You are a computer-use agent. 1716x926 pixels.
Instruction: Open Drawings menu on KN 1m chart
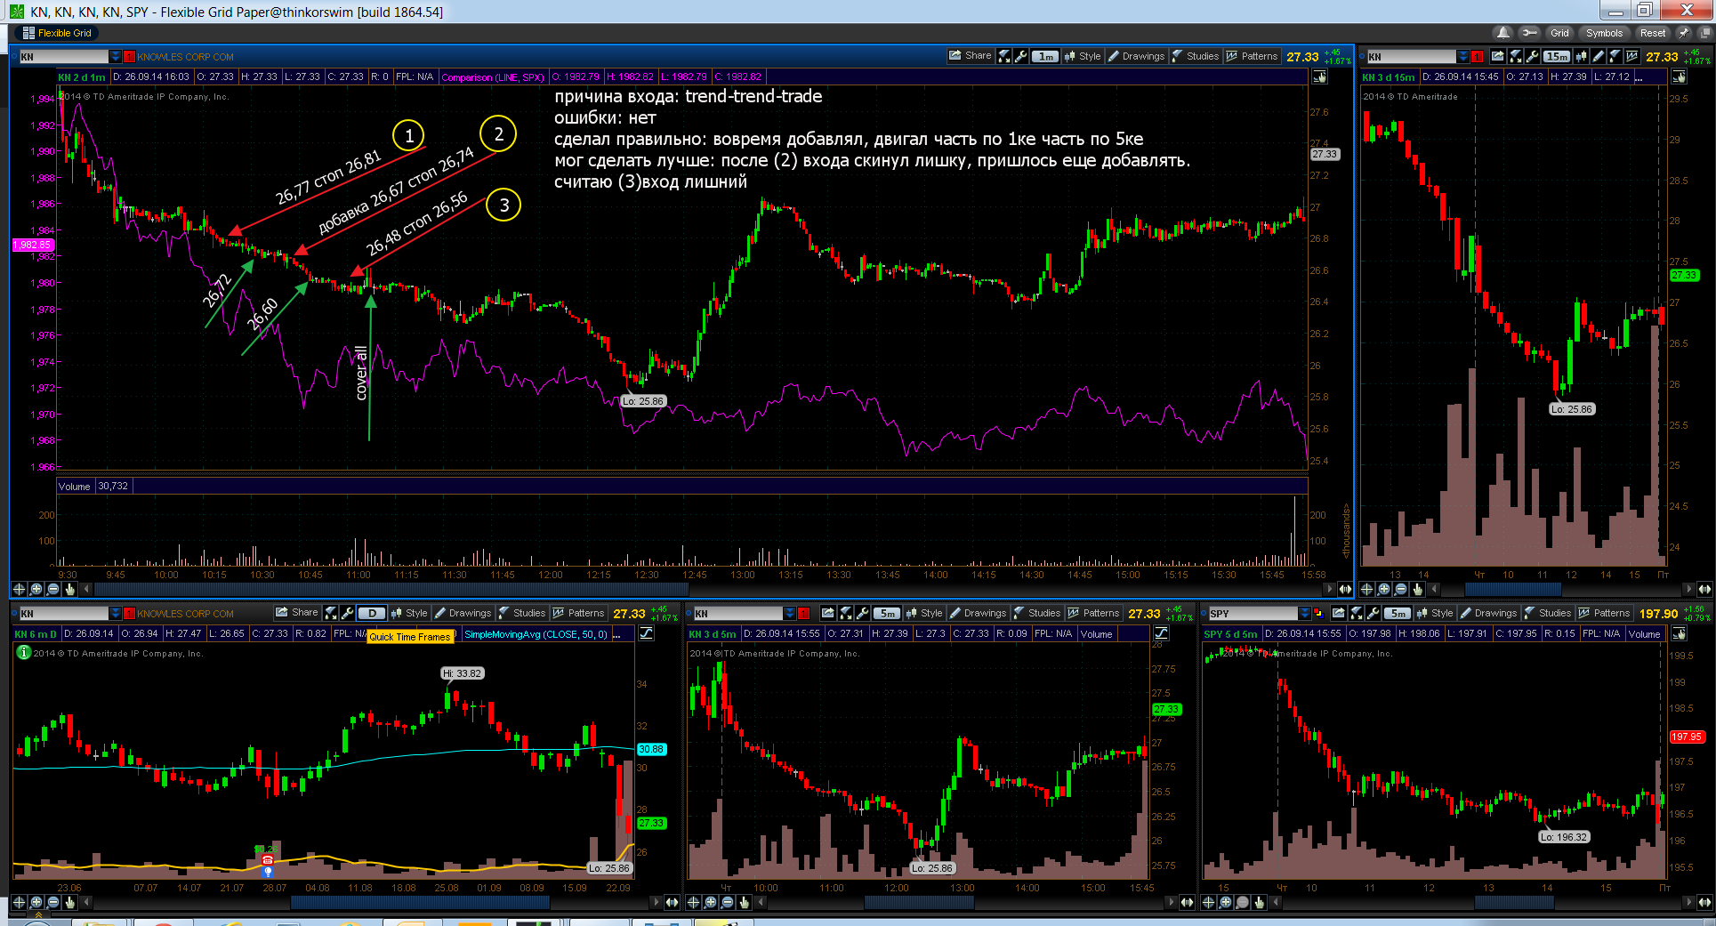click(1136, 56)
